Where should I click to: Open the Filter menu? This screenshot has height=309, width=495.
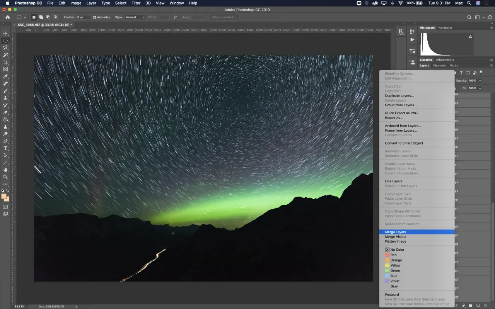[x=136, y=3]
